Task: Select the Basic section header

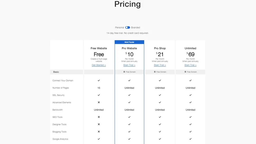Action: coord(56,72)
